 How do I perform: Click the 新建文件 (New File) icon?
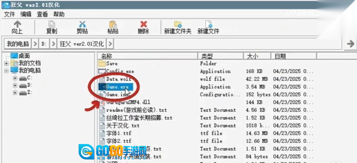pos(209,24)
